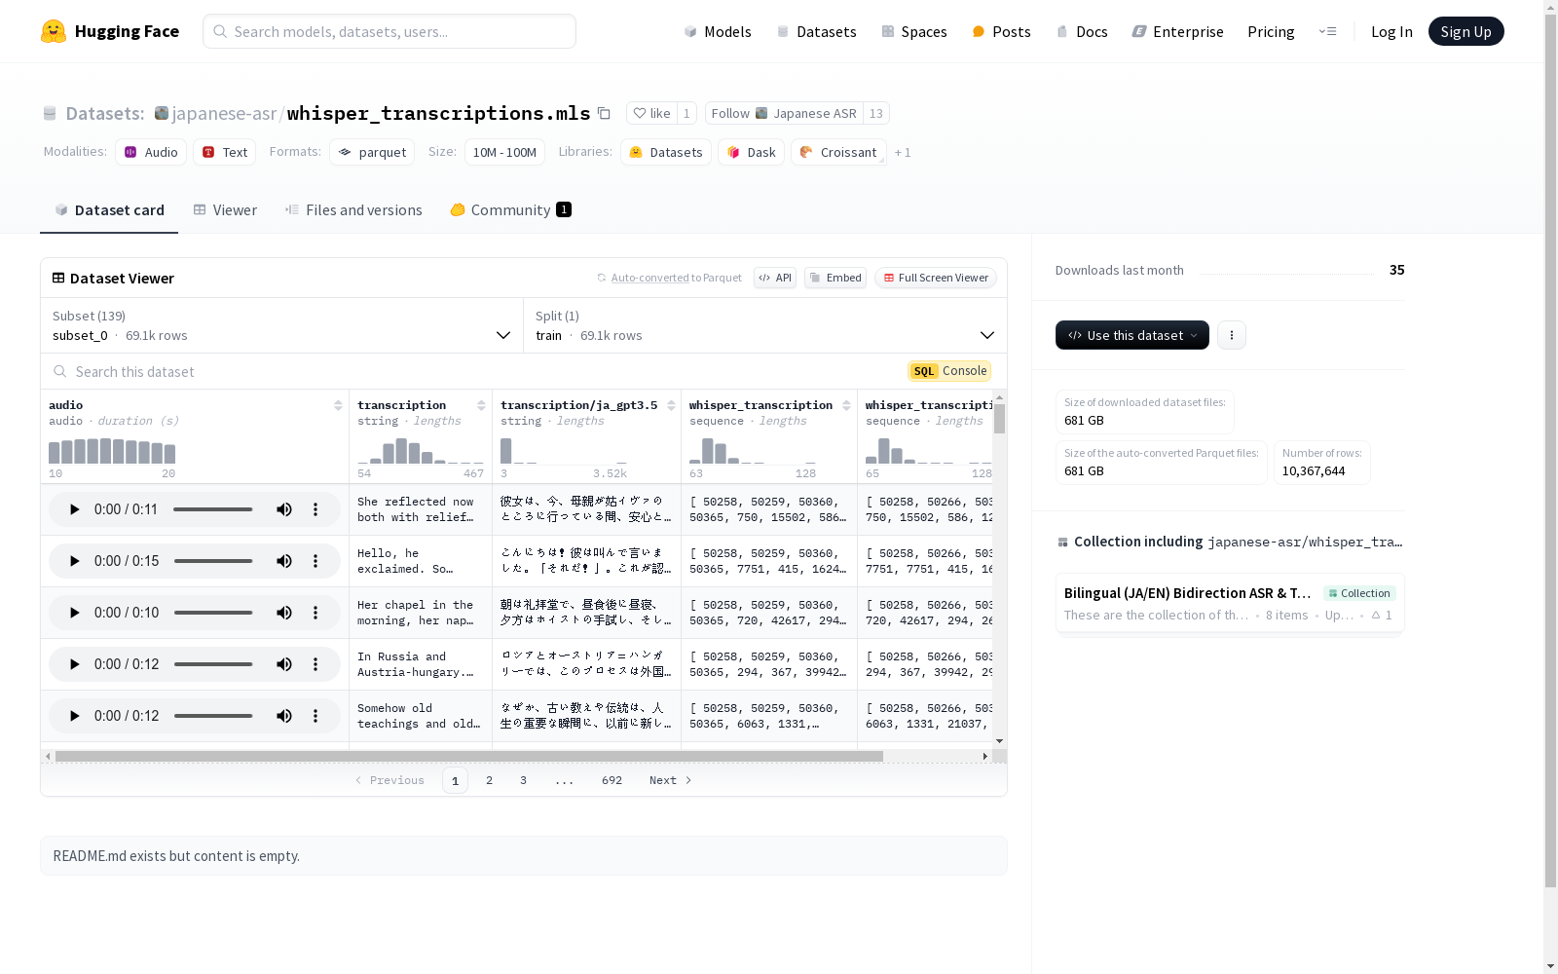Expand the Split train dropdown
The height and width of the screenshot is (974, 1558).
pyautogui.click(x=765, y=325)
